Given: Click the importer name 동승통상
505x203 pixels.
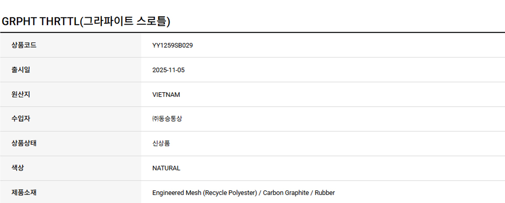Looking at the screenshot, I should point(171,119).
